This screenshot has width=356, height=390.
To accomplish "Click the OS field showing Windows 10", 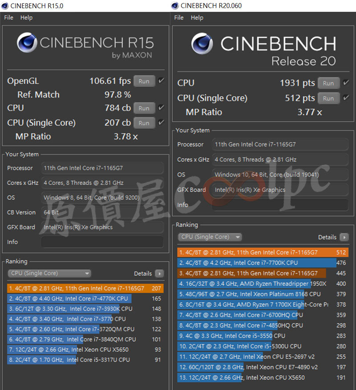I will [x=280, y=175].
